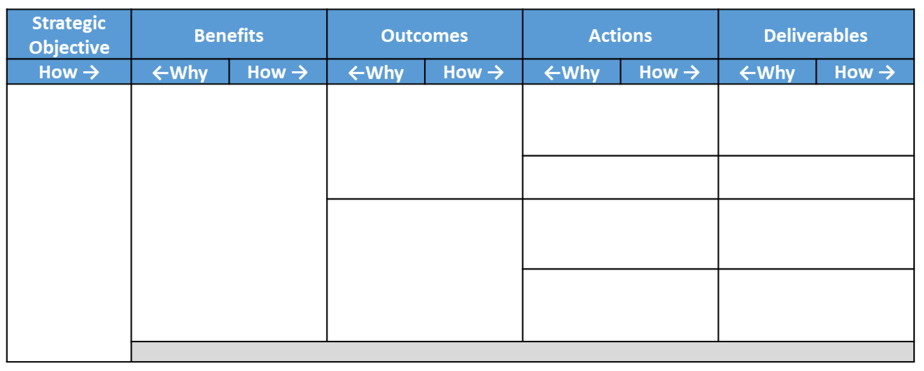
Task: Click How → under Strategic Objective
Action: pyautogui.click(x=69, y=72)
